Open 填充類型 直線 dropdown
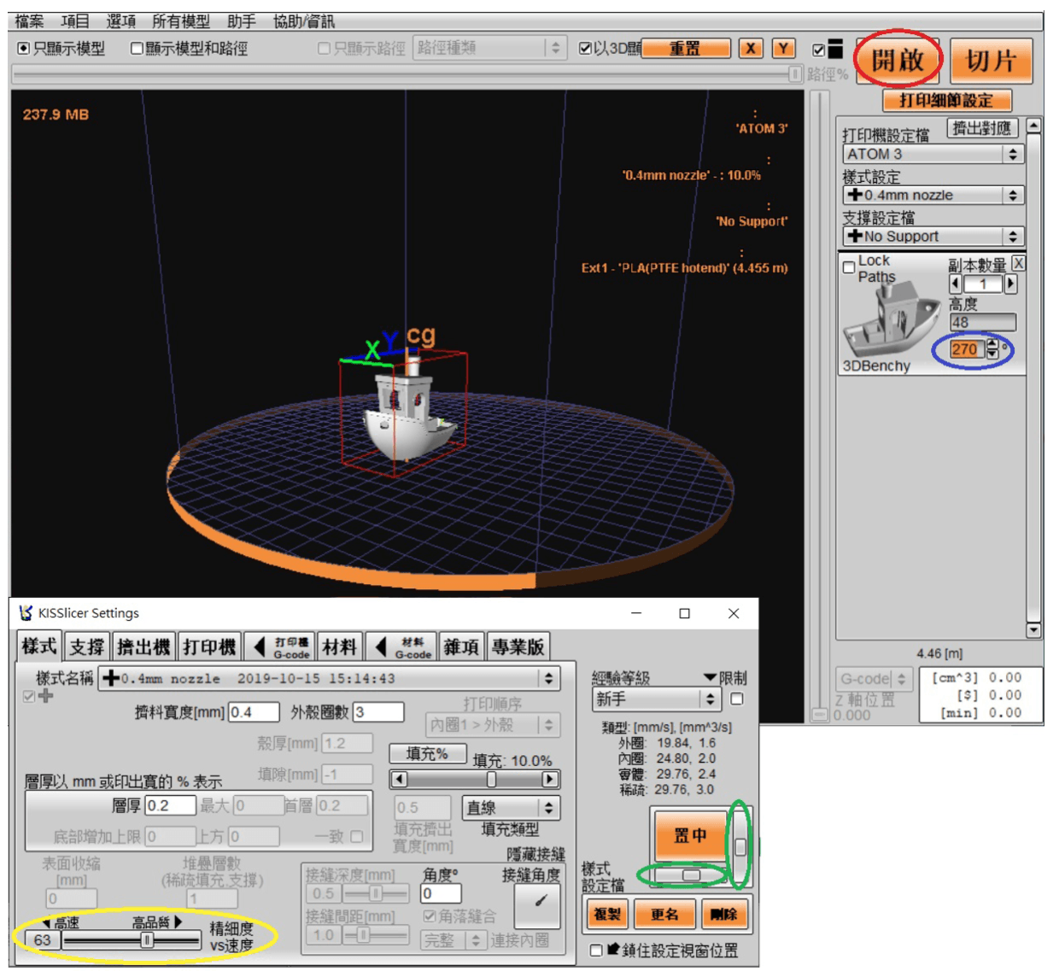 511,807
